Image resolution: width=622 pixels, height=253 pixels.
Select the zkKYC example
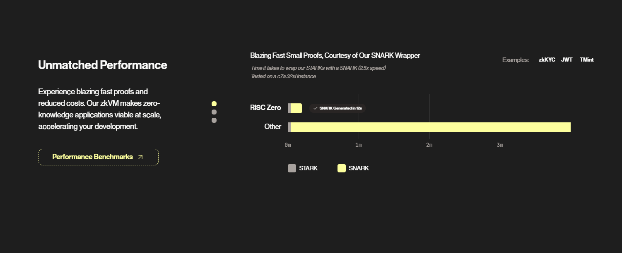point(547,60)
